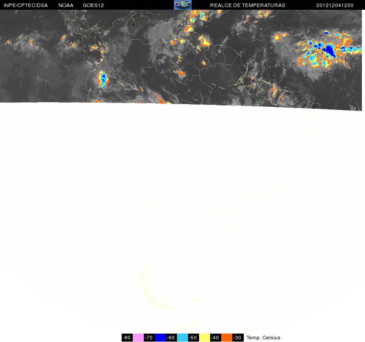Select the pink -80 temperature swatch
The image size is (365, 342).
point(138,338)
